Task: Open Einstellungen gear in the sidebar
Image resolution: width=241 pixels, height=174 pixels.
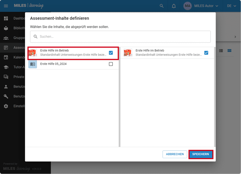Action: point(6,106)
